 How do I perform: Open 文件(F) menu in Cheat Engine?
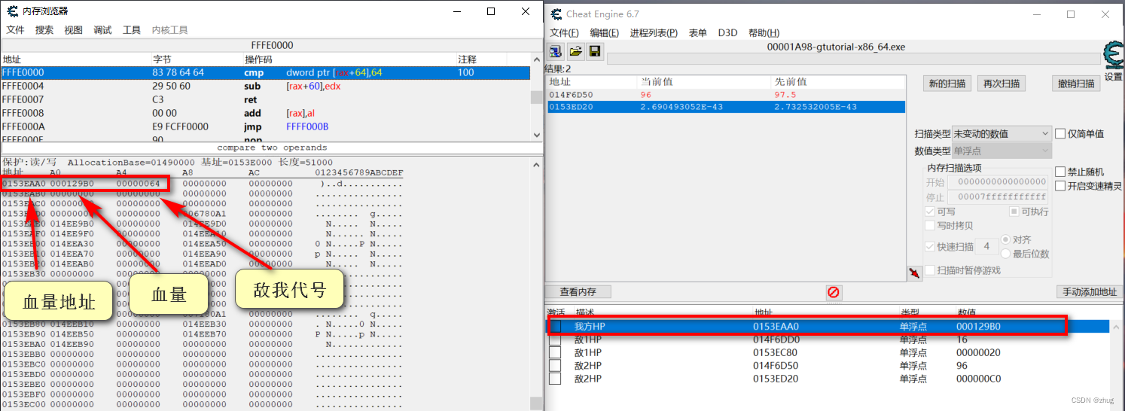564,33
